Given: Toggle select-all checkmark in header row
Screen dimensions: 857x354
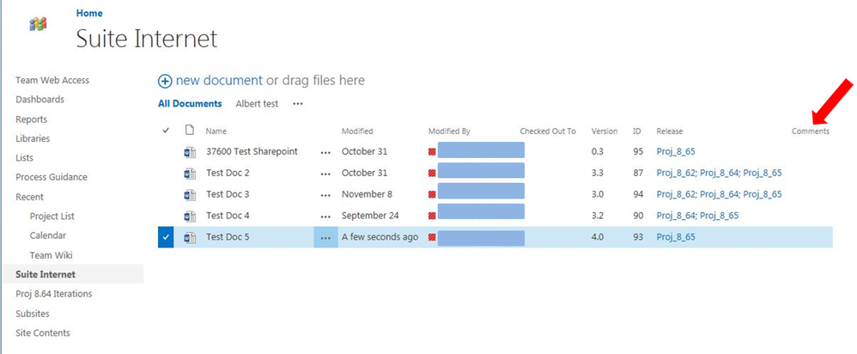Looking at the screenshot, I should pos(166,131).
